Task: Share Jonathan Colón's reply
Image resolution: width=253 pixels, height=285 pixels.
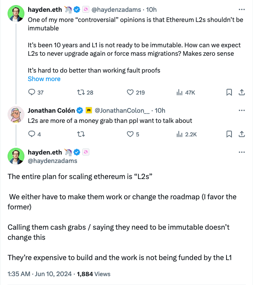Action: (242, 134)
